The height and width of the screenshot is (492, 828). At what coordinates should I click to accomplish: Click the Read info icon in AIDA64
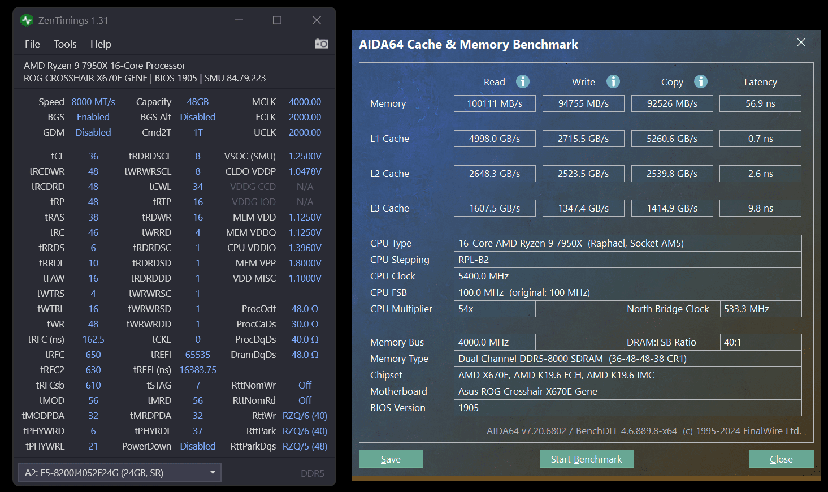tap(523, 81)
